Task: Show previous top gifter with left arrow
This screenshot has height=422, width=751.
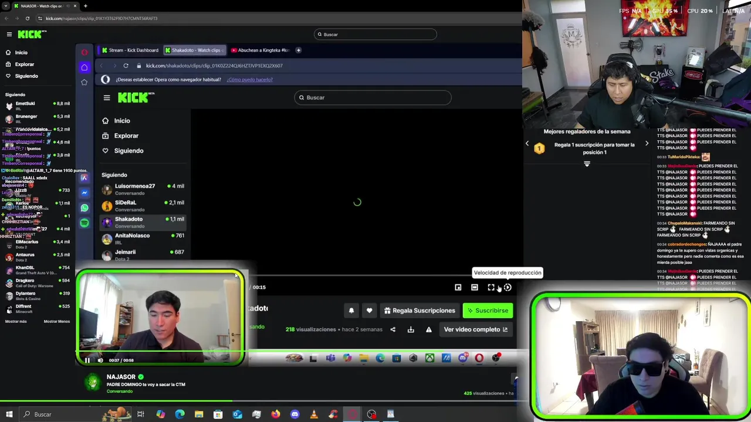Action: click(x=527, y=144)
